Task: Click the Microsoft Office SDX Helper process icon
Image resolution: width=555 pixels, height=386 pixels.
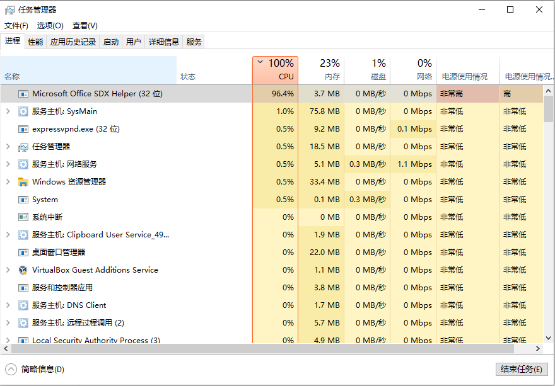Action: pos(23,94)
